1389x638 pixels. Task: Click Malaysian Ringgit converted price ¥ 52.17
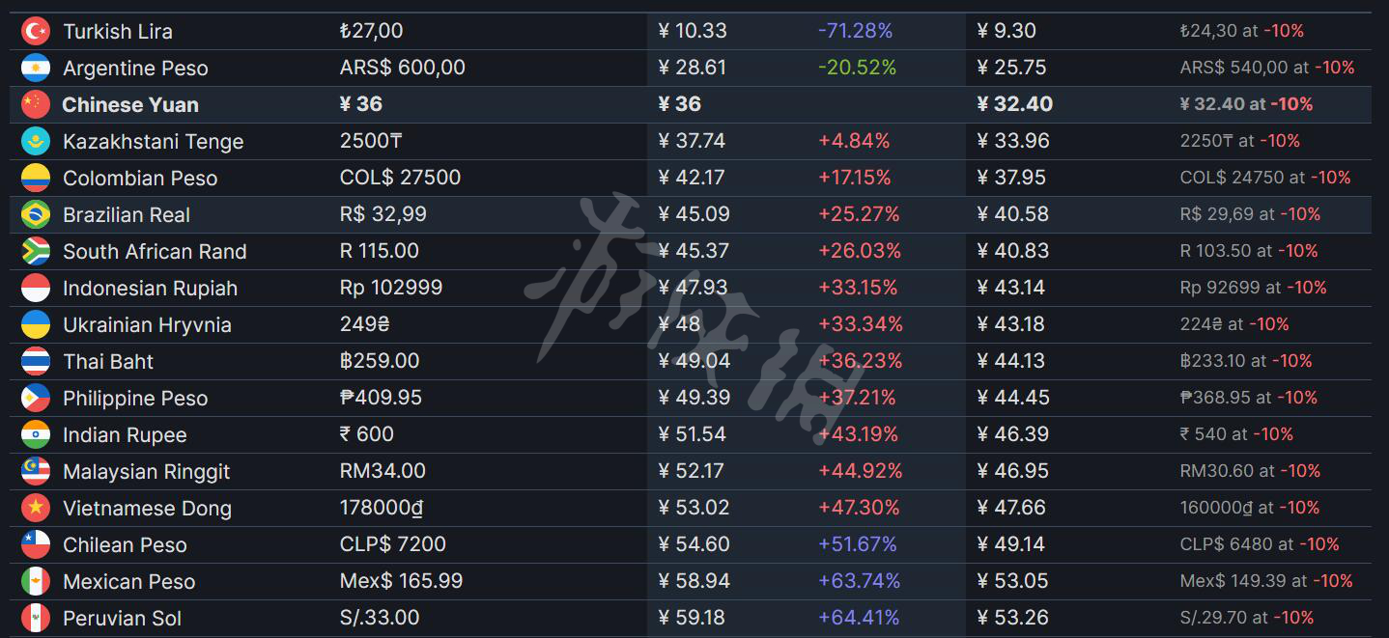[x=694, y=471]
